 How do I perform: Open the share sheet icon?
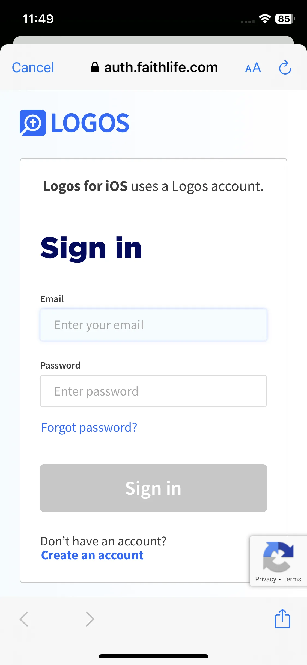pos(282,618)
